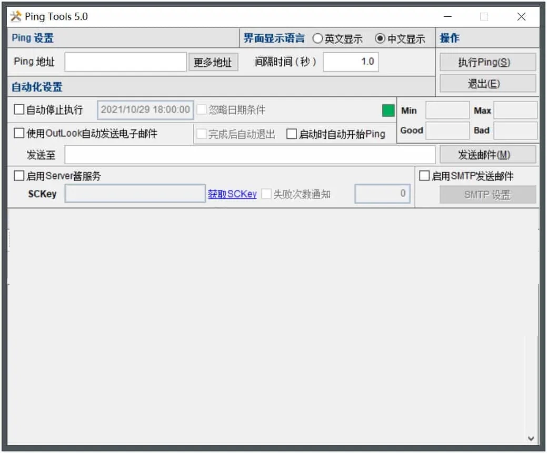Click the Ping 地址 input field
This screenshot has width=547, height=453.
(x=126, y=62)
